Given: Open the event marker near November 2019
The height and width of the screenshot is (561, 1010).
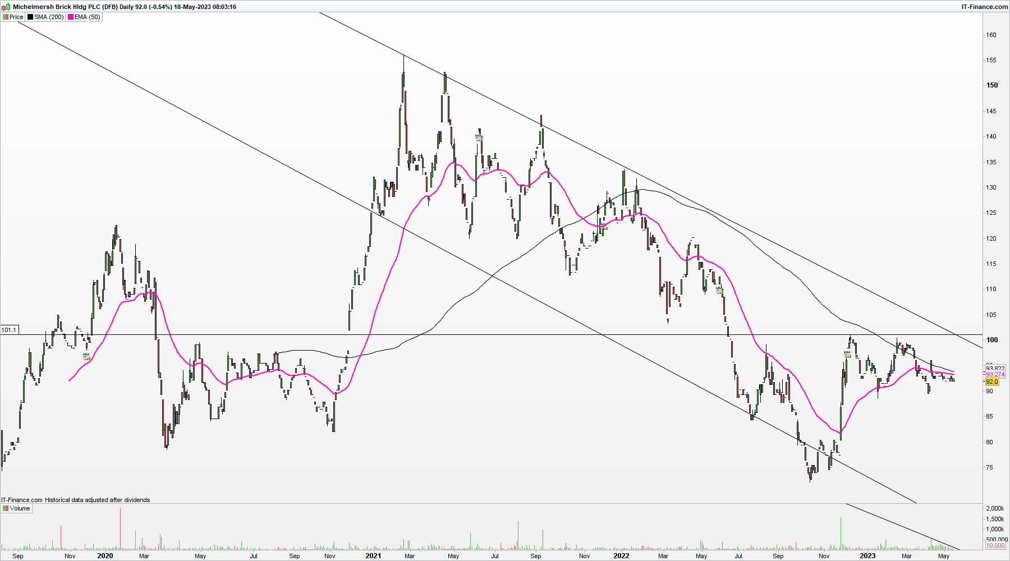Looking at the screenshot, I should click(86, 357).
